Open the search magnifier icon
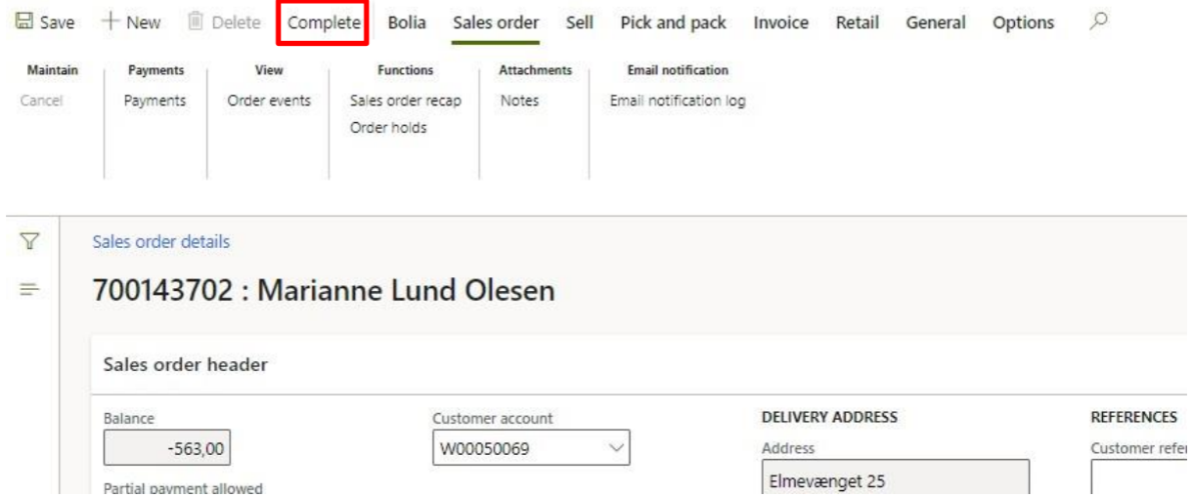Screen dimensions: 1193x497 [1098, 21]
